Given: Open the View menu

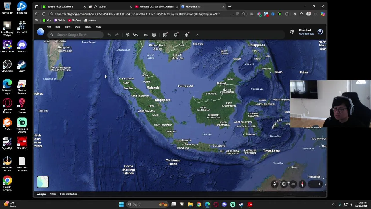Looking at the screenshot, I should (68, 27).
